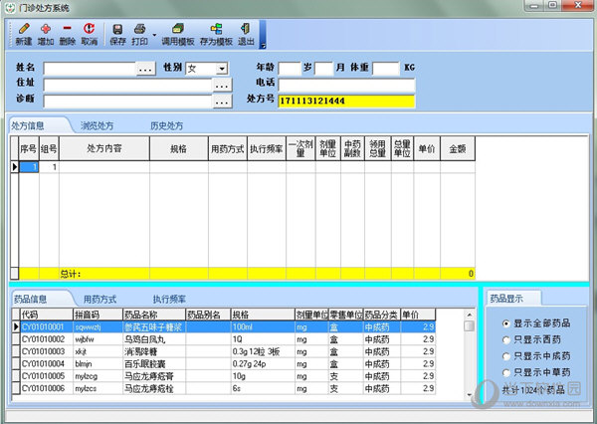This screenshot has width=597, height=424.
Task: Click the browse button next to 诊断
Action: tap(222, 102)
